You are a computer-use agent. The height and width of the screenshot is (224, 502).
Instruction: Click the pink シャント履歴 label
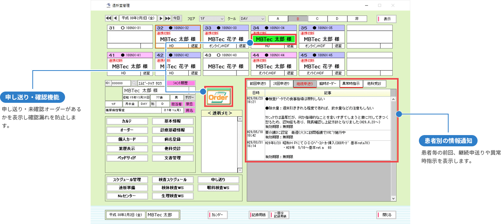pyautogui.click(x=182, y=83)
